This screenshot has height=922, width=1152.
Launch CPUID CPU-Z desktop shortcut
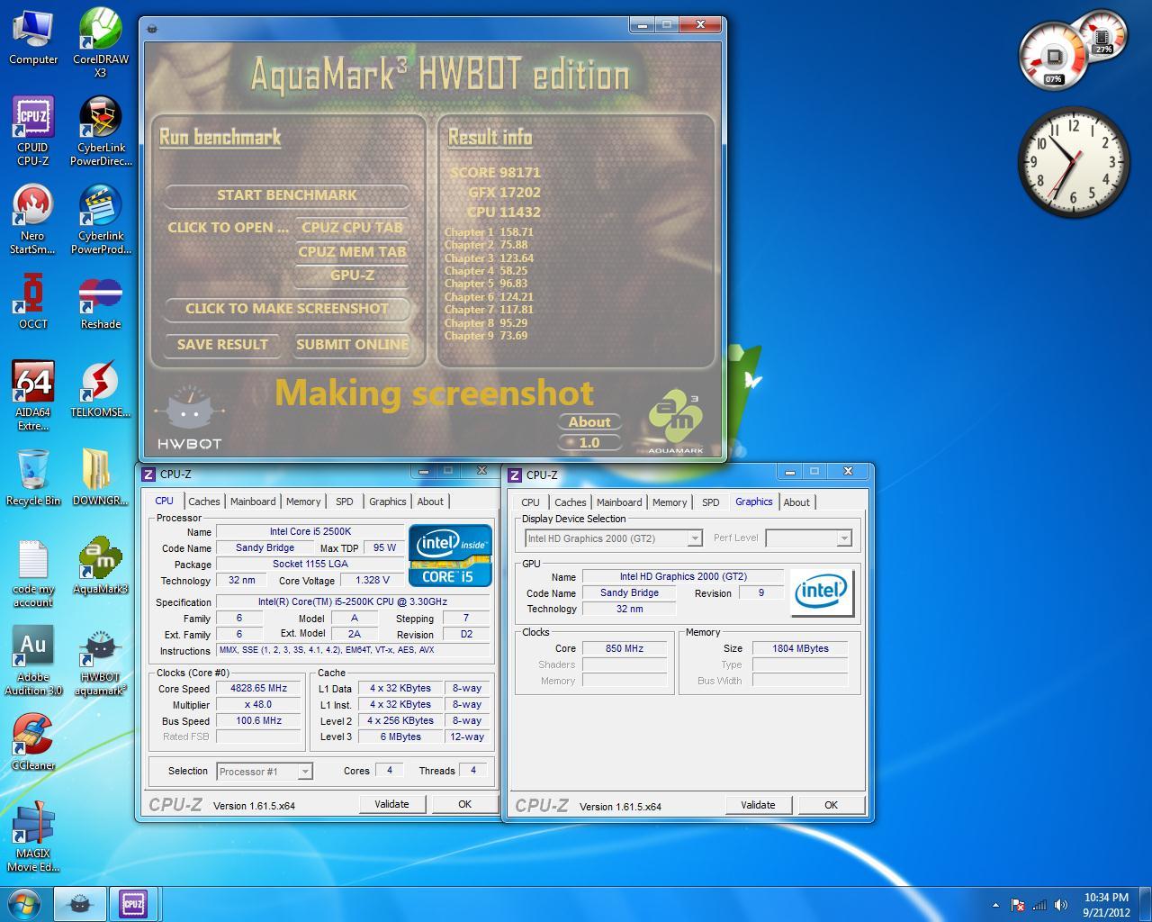33,131
